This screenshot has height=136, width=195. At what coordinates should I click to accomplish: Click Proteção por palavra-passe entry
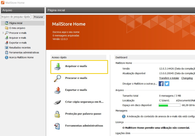pos(83,114)
